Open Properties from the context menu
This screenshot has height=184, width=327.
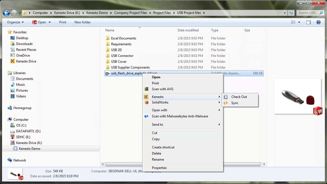click(x=159, y=168)
